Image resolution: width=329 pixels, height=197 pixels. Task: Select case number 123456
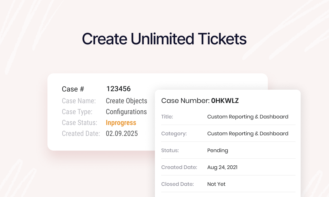click(118, 89)
